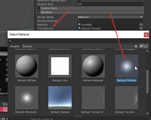This screenshot has height=120, width=151.
Task: Click the Render Mode property label
Action: point(45,17)
